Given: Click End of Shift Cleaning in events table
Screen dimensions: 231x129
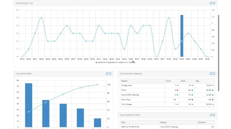Looking at the screenshot, I should pyautogui.click(x=169, y=127).
